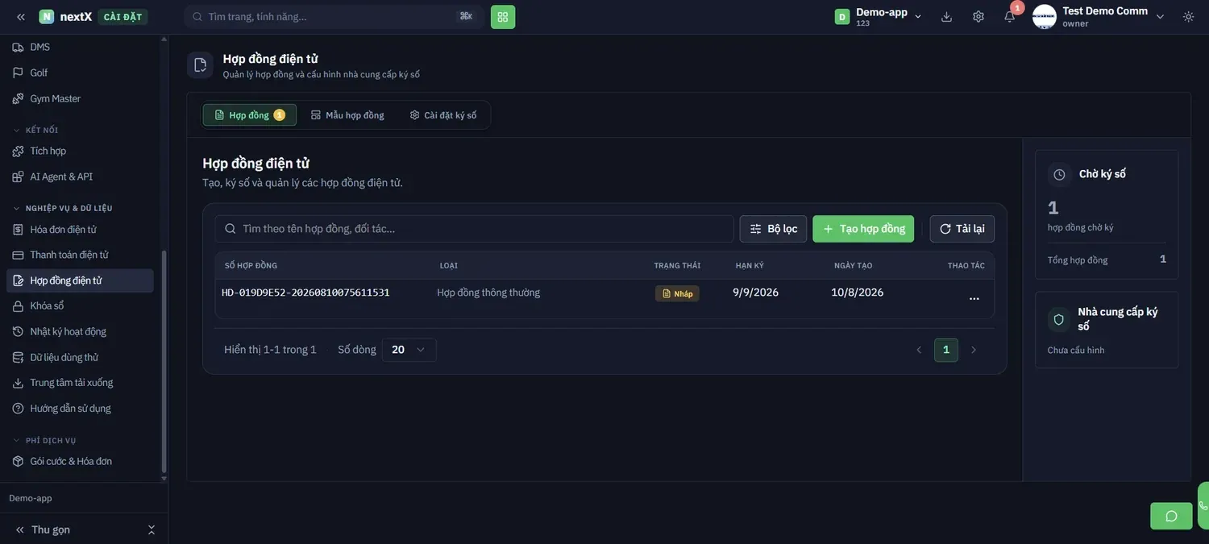Click contract number HD-019D9E52-20260810075611531
This screenshot has width=1209, height=544.
305,293
